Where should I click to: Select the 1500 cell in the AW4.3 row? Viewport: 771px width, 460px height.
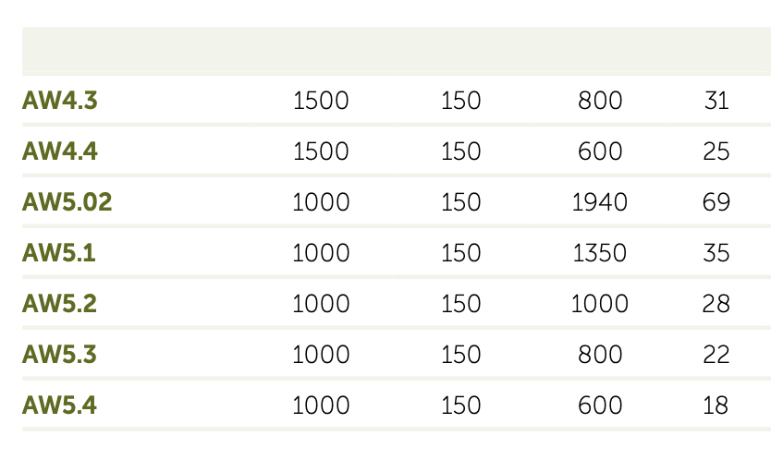tap(321, 101)
